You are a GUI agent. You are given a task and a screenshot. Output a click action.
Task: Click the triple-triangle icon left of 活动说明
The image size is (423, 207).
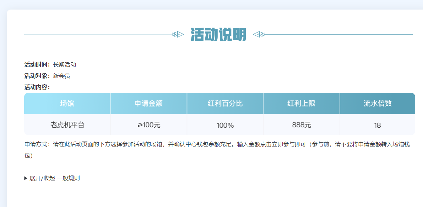[178, 34]
